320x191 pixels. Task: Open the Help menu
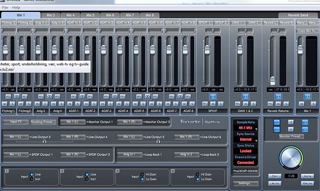click(x=16, y=7)
